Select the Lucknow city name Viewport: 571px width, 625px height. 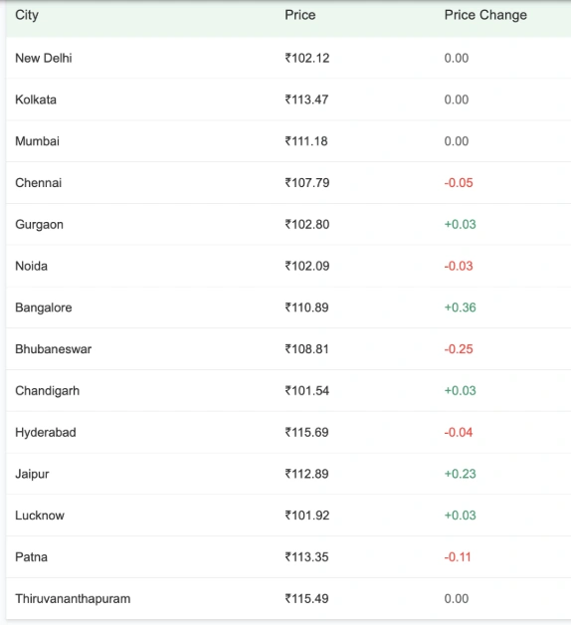tap(40, 516)
